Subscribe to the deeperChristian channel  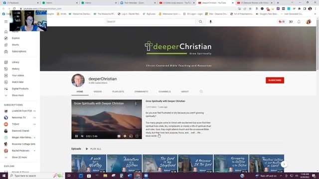[x=275, y=80]
